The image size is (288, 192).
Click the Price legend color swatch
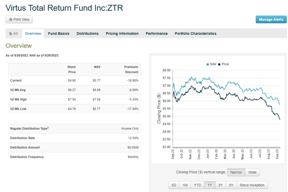(x=219, y=64)
